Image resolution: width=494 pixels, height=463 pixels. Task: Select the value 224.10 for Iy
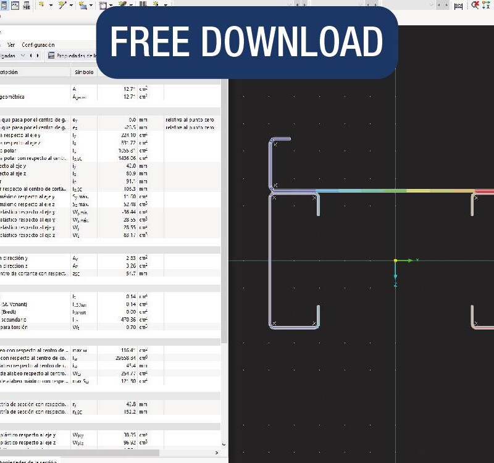pos(128,135)
